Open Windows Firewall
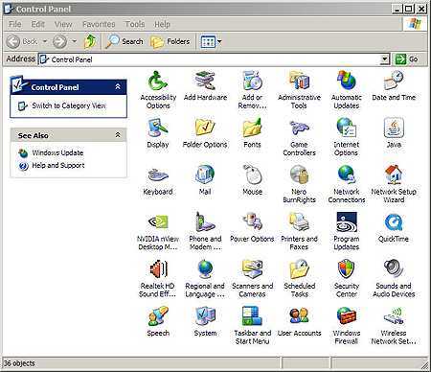The height and width of the screenshot is (372, 431). tap(347, 325)
